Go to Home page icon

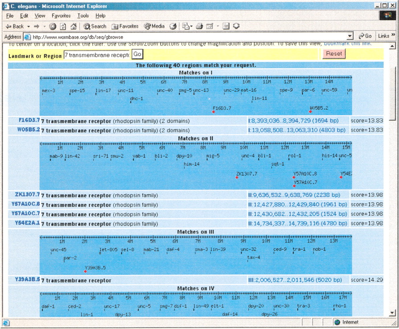[x=74, y=26]
